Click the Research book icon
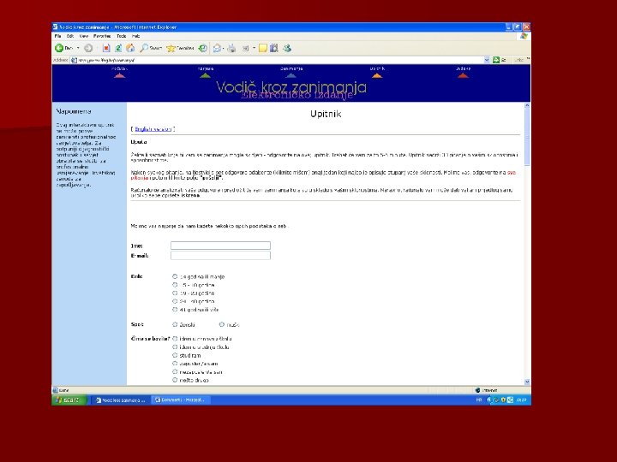This screenshot has height=462, width=617. (x=274, y=48)
